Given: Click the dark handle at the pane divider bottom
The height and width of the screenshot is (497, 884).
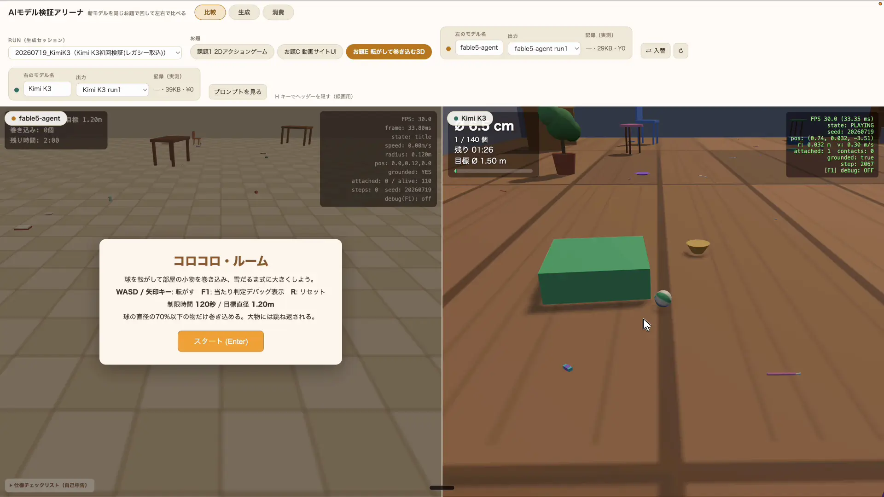Looking at the screenshot, I should 442,488.
